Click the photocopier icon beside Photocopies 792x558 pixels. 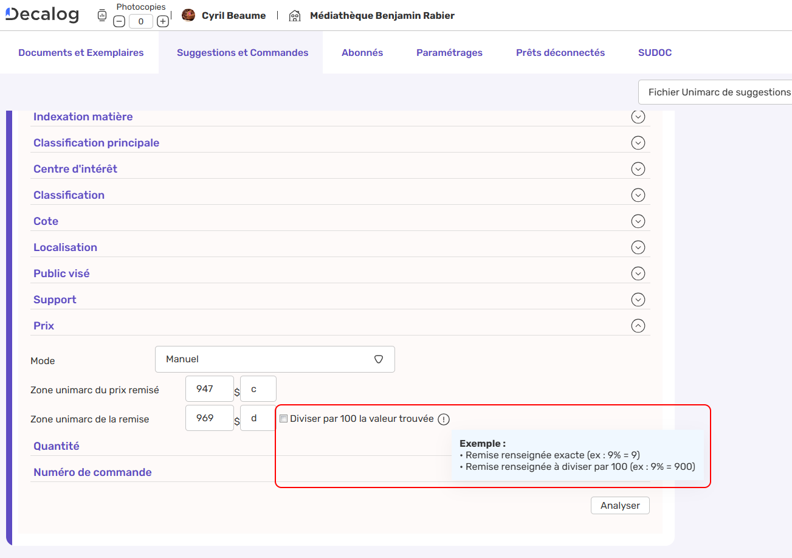(x=102, y=16)
